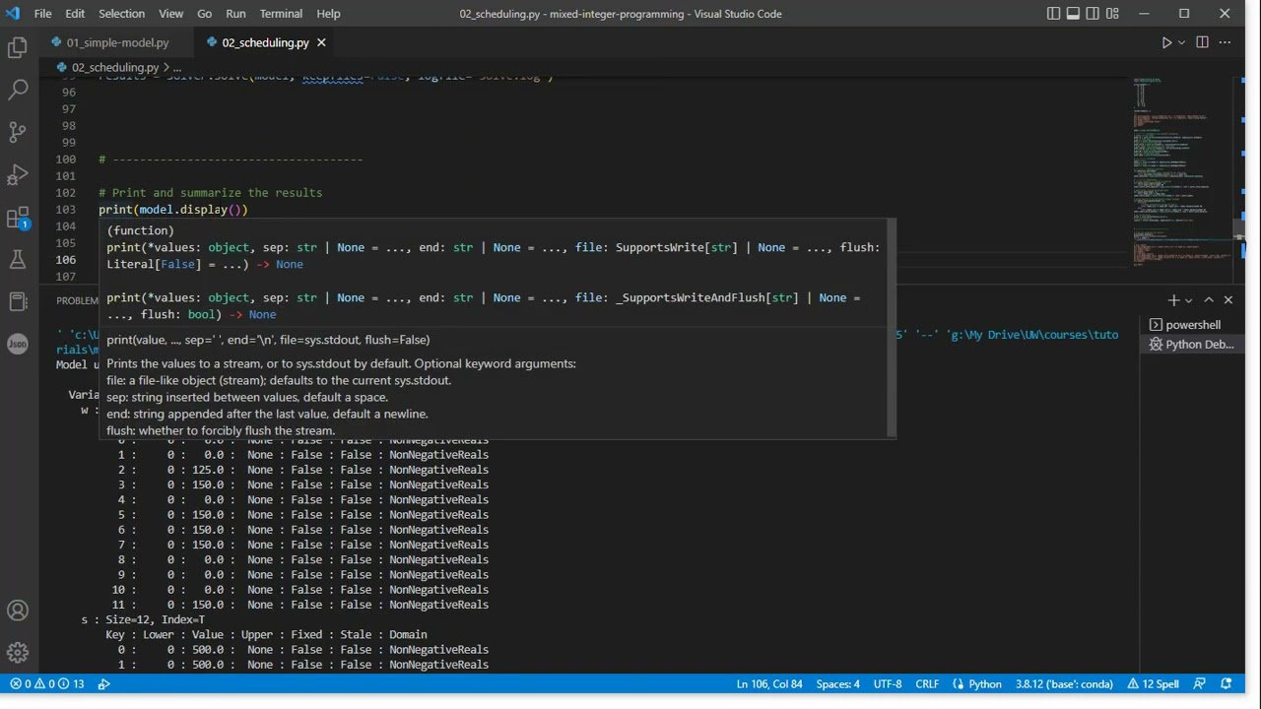The height and width of the screenshot is (709, 1261).
Task: Close the 02_scheduling.py tab
Action: [x=321, y=42]
